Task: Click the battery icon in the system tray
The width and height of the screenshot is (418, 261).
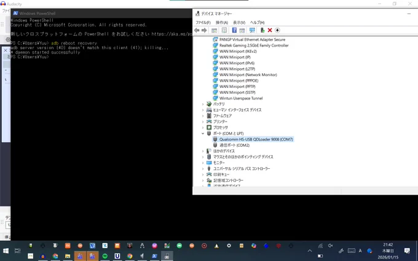Action: click(320, 256)
